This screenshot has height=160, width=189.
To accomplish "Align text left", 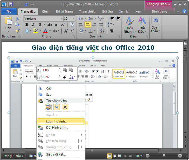I will [x=81, y=25].
